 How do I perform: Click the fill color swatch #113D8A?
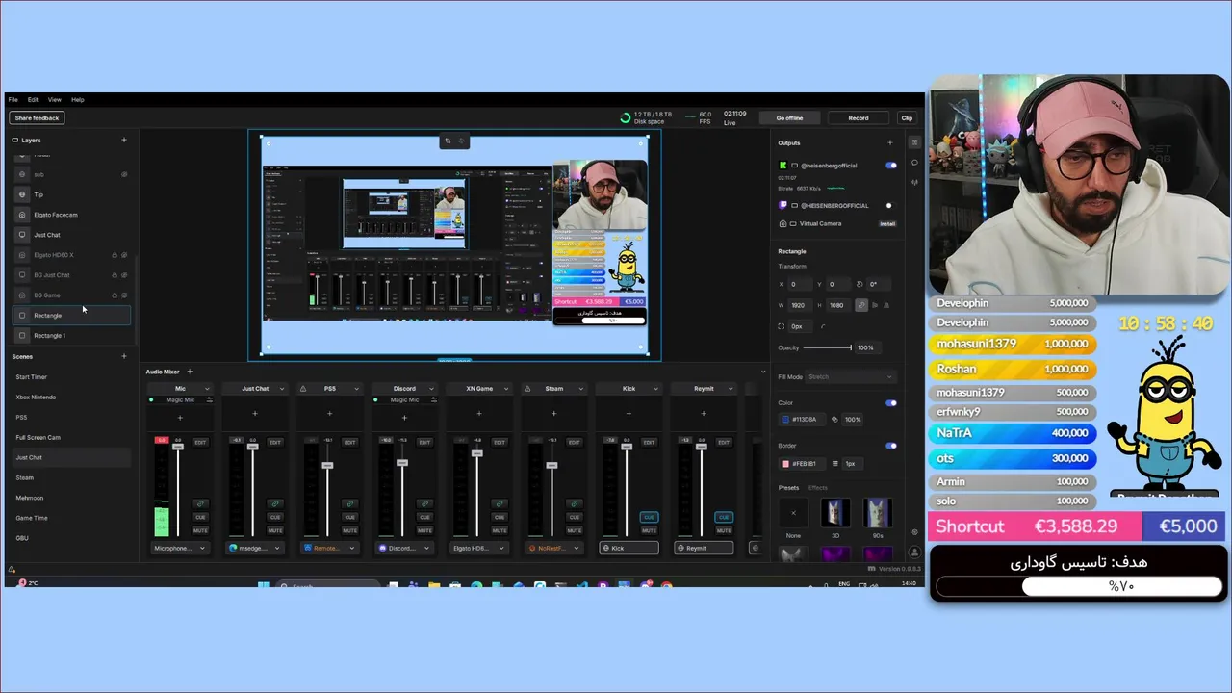(x=785, y=420)
